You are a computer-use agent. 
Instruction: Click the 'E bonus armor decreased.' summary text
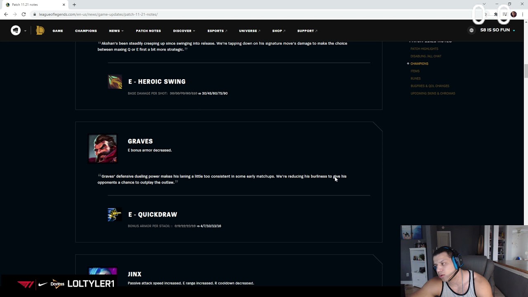150,150
